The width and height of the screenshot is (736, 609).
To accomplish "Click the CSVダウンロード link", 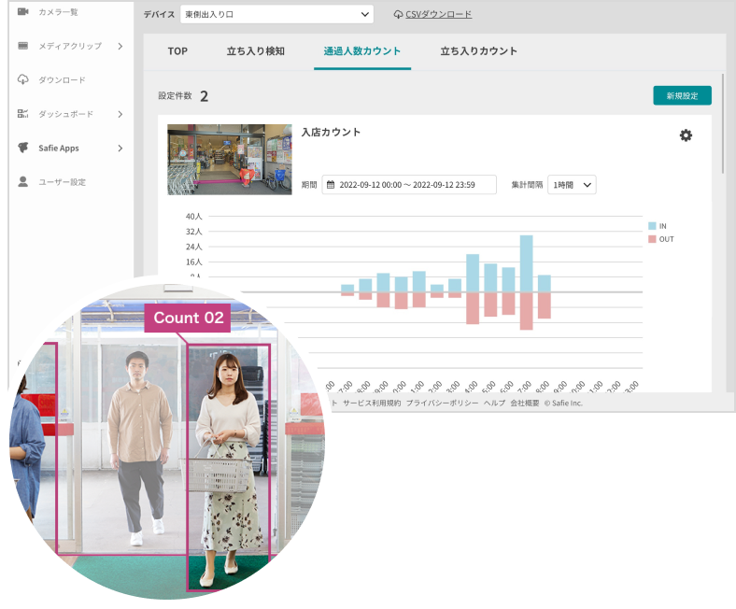I will tap(438, 15).
